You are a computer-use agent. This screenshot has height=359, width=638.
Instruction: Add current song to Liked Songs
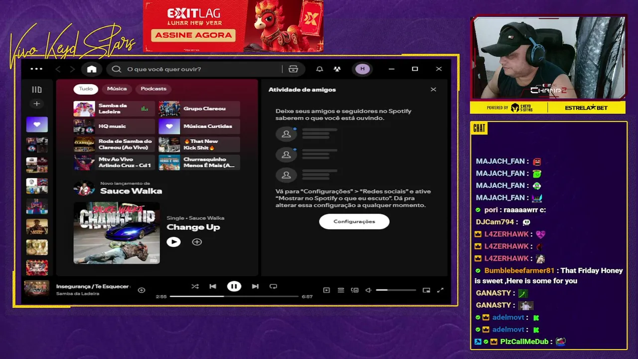142,290
